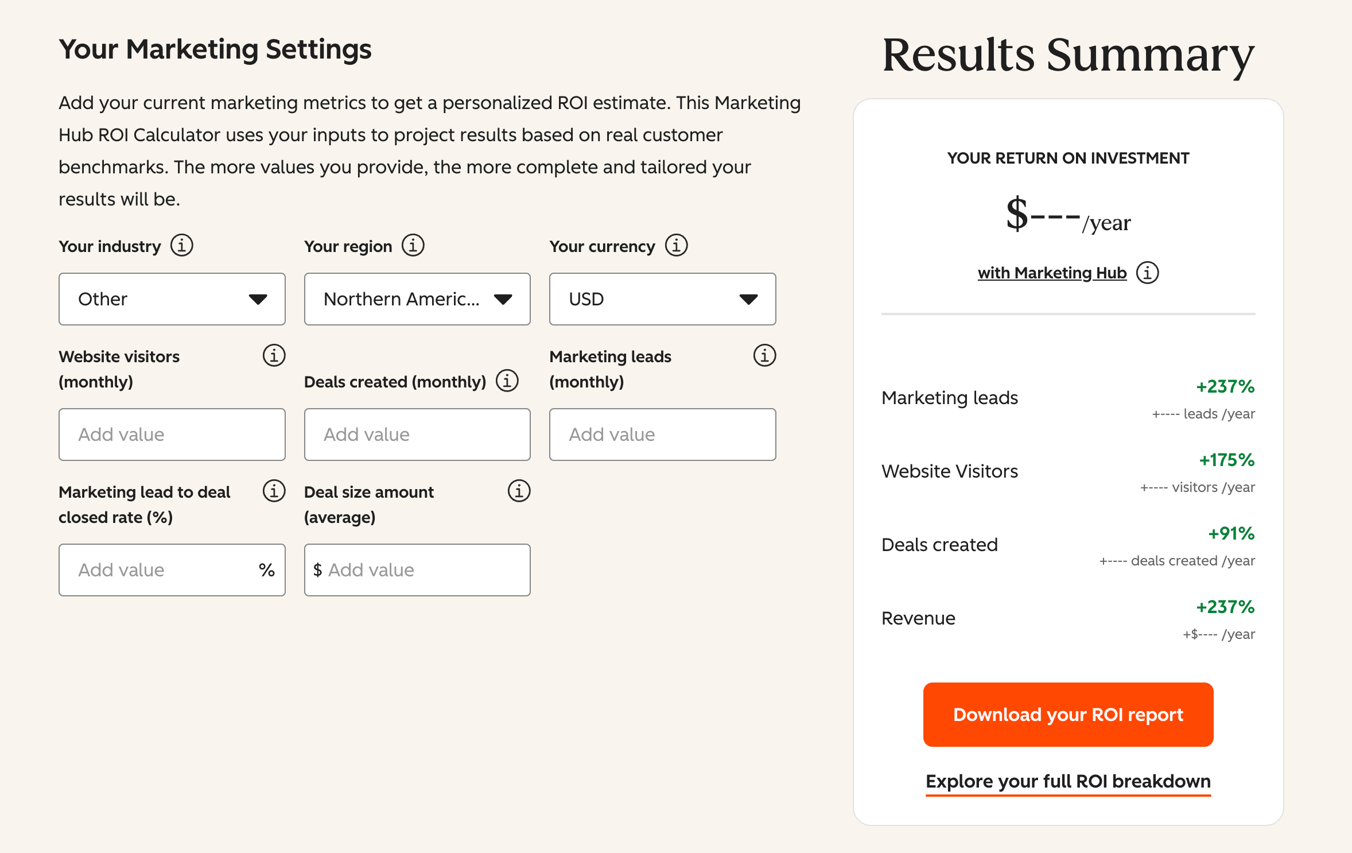Screen dimensions: 1352x853
Task: Click Download your ROI report
Action: click(x=1067, y=715)
